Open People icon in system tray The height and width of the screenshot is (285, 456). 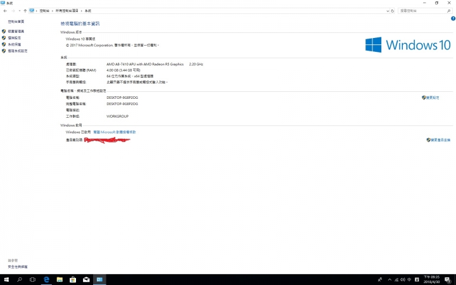coord(380,279)
